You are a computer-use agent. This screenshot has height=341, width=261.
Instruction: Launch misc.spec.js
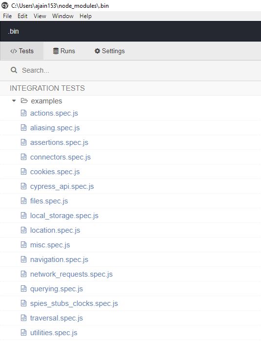pyautogui.click(x=50, y=245)
